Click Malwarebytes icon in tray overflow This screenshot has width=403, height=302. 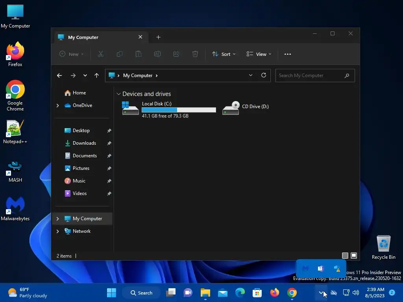305,269
